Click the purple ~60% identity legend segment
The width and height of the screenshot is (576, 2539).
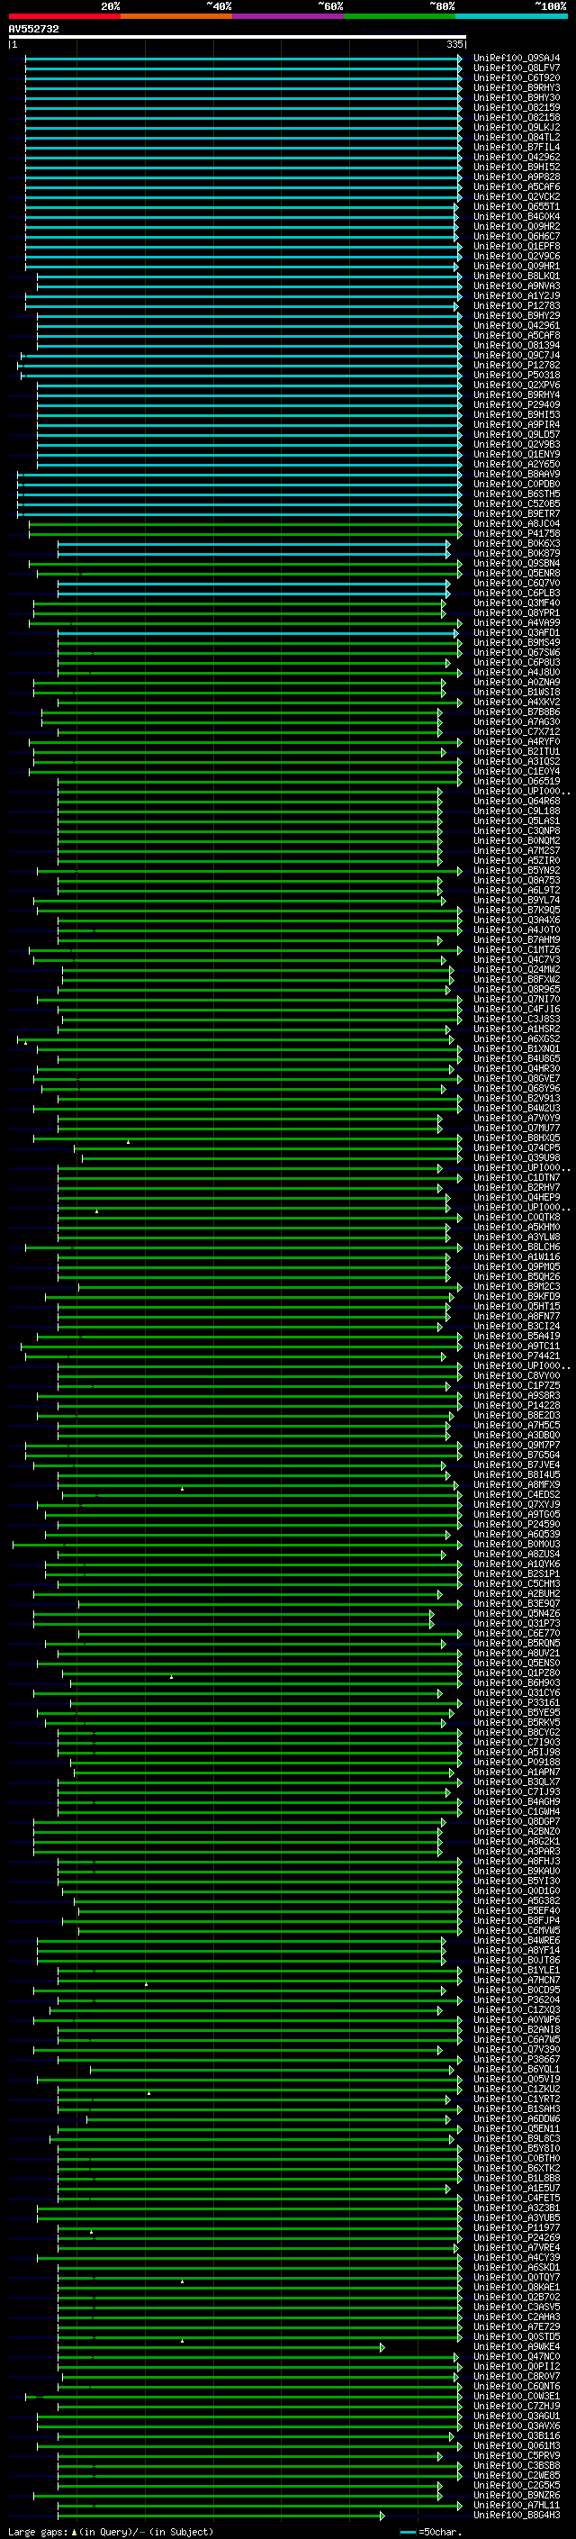(x=287, y=16)
